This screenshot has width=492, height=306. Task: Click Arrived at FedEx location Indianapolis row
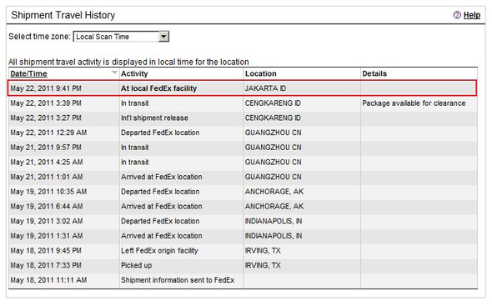point(243,236)
